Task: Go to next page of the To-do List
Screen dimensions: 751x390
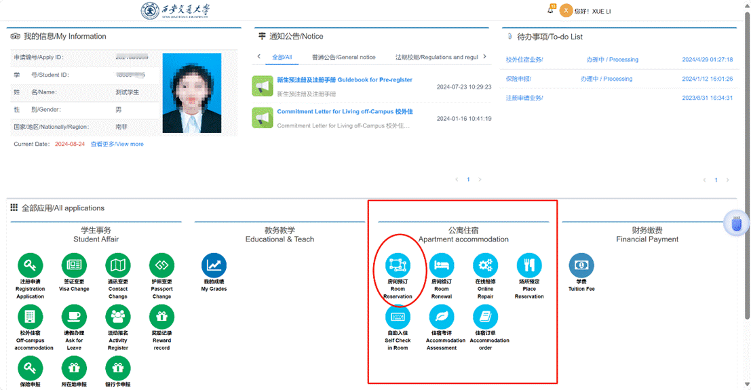Action: (728, 180)
